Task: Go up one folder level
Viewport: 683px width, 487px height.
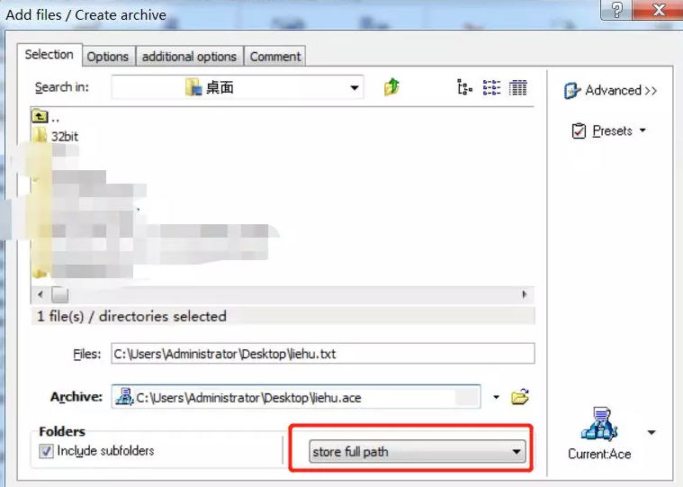Action: coord(391,87)
